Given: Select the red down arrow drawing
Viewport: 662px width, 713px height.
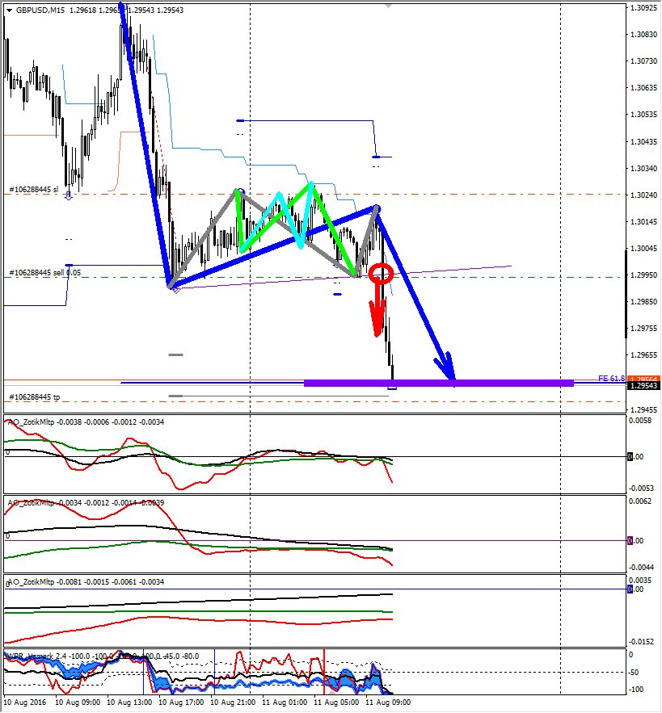Looking at the screenshot, I should click(377, 315).
